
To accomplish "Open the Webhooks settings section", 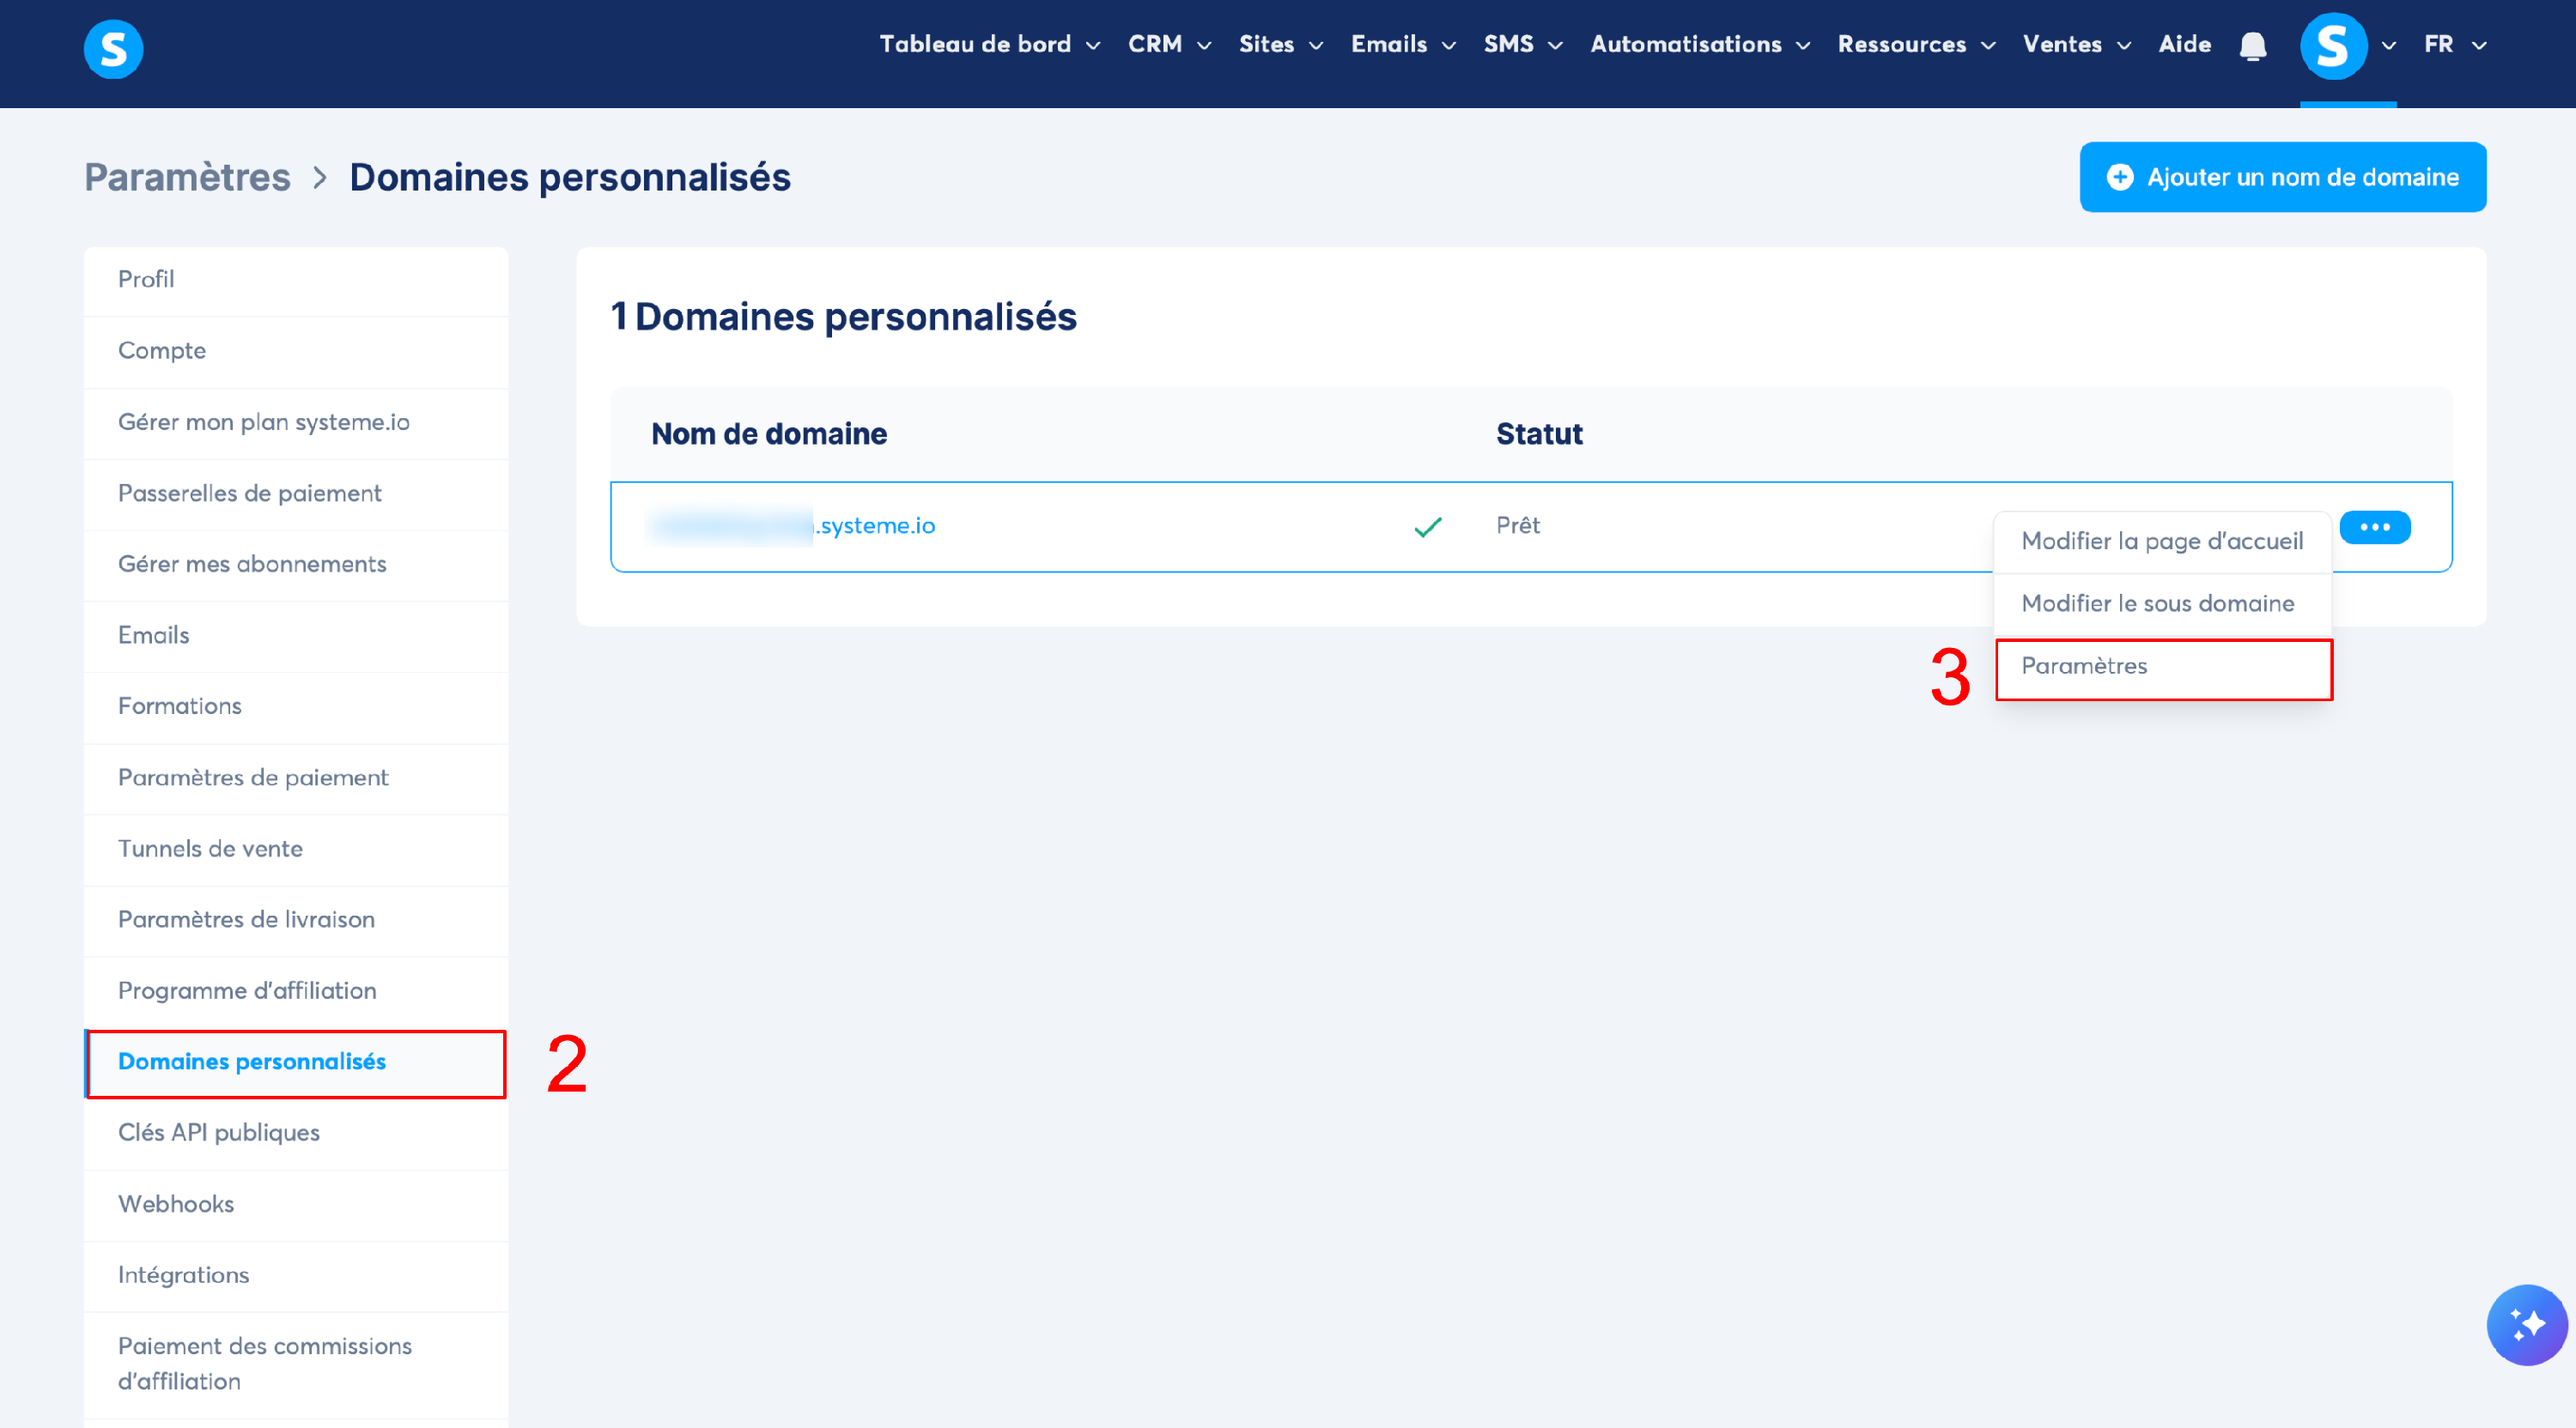I will click(176, 1204).
